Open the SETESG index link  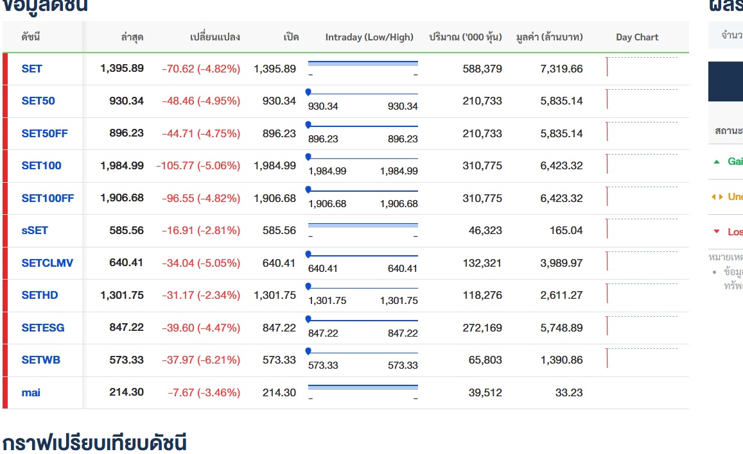point(42,328)
